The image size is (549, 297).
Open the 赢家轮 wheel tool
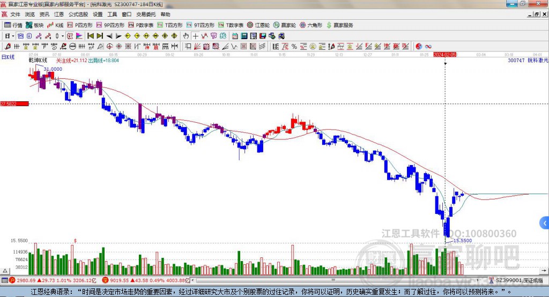tap(285, 25)
